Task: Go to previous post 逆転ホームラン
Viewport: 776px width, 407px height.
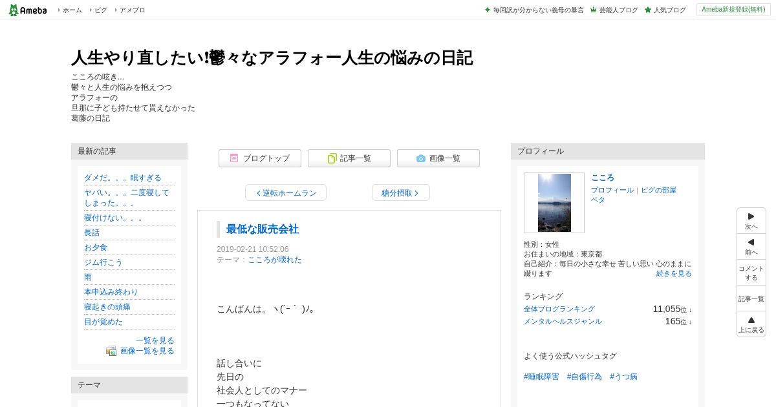Action: pyautogui.click(x=286, y=193)
